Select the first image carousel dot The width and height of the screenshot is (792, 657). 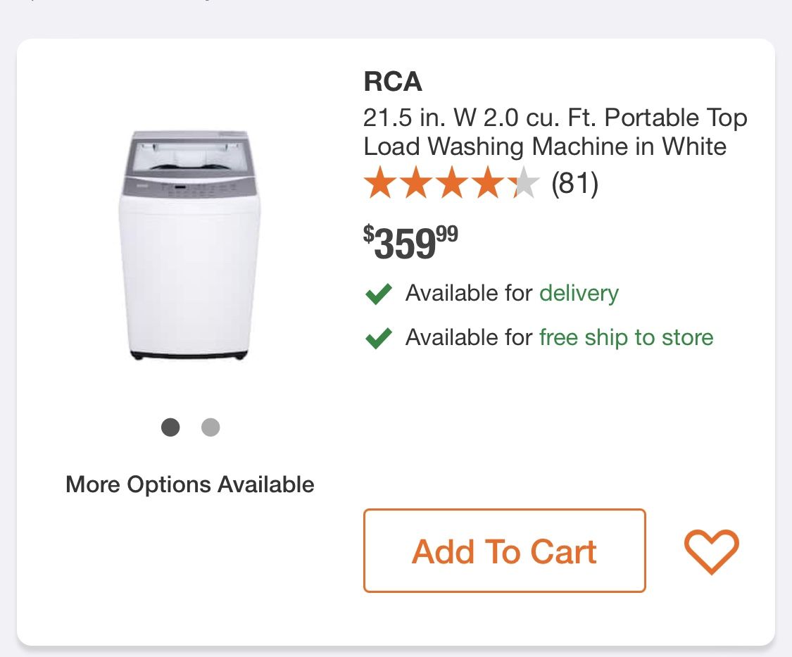(170, 427)
